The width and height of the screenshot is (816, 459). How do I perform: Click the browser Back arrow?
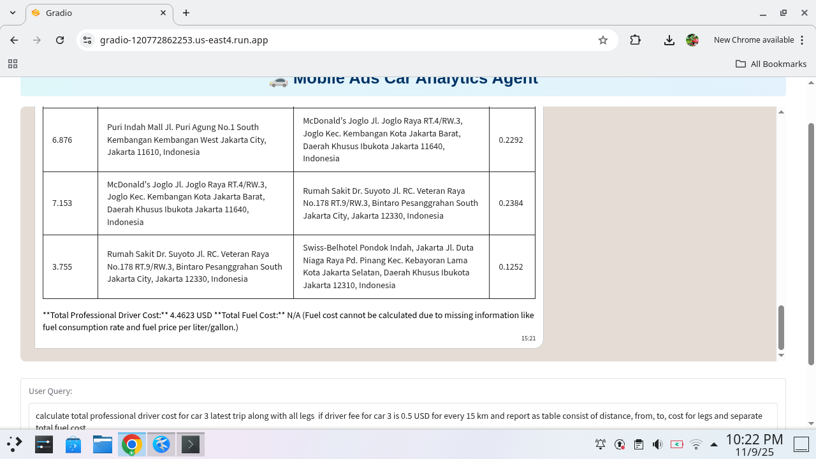point(14,40)
